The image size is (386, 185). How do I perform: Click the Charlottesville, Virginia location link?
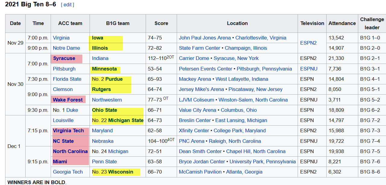click(x=261, y=38)
